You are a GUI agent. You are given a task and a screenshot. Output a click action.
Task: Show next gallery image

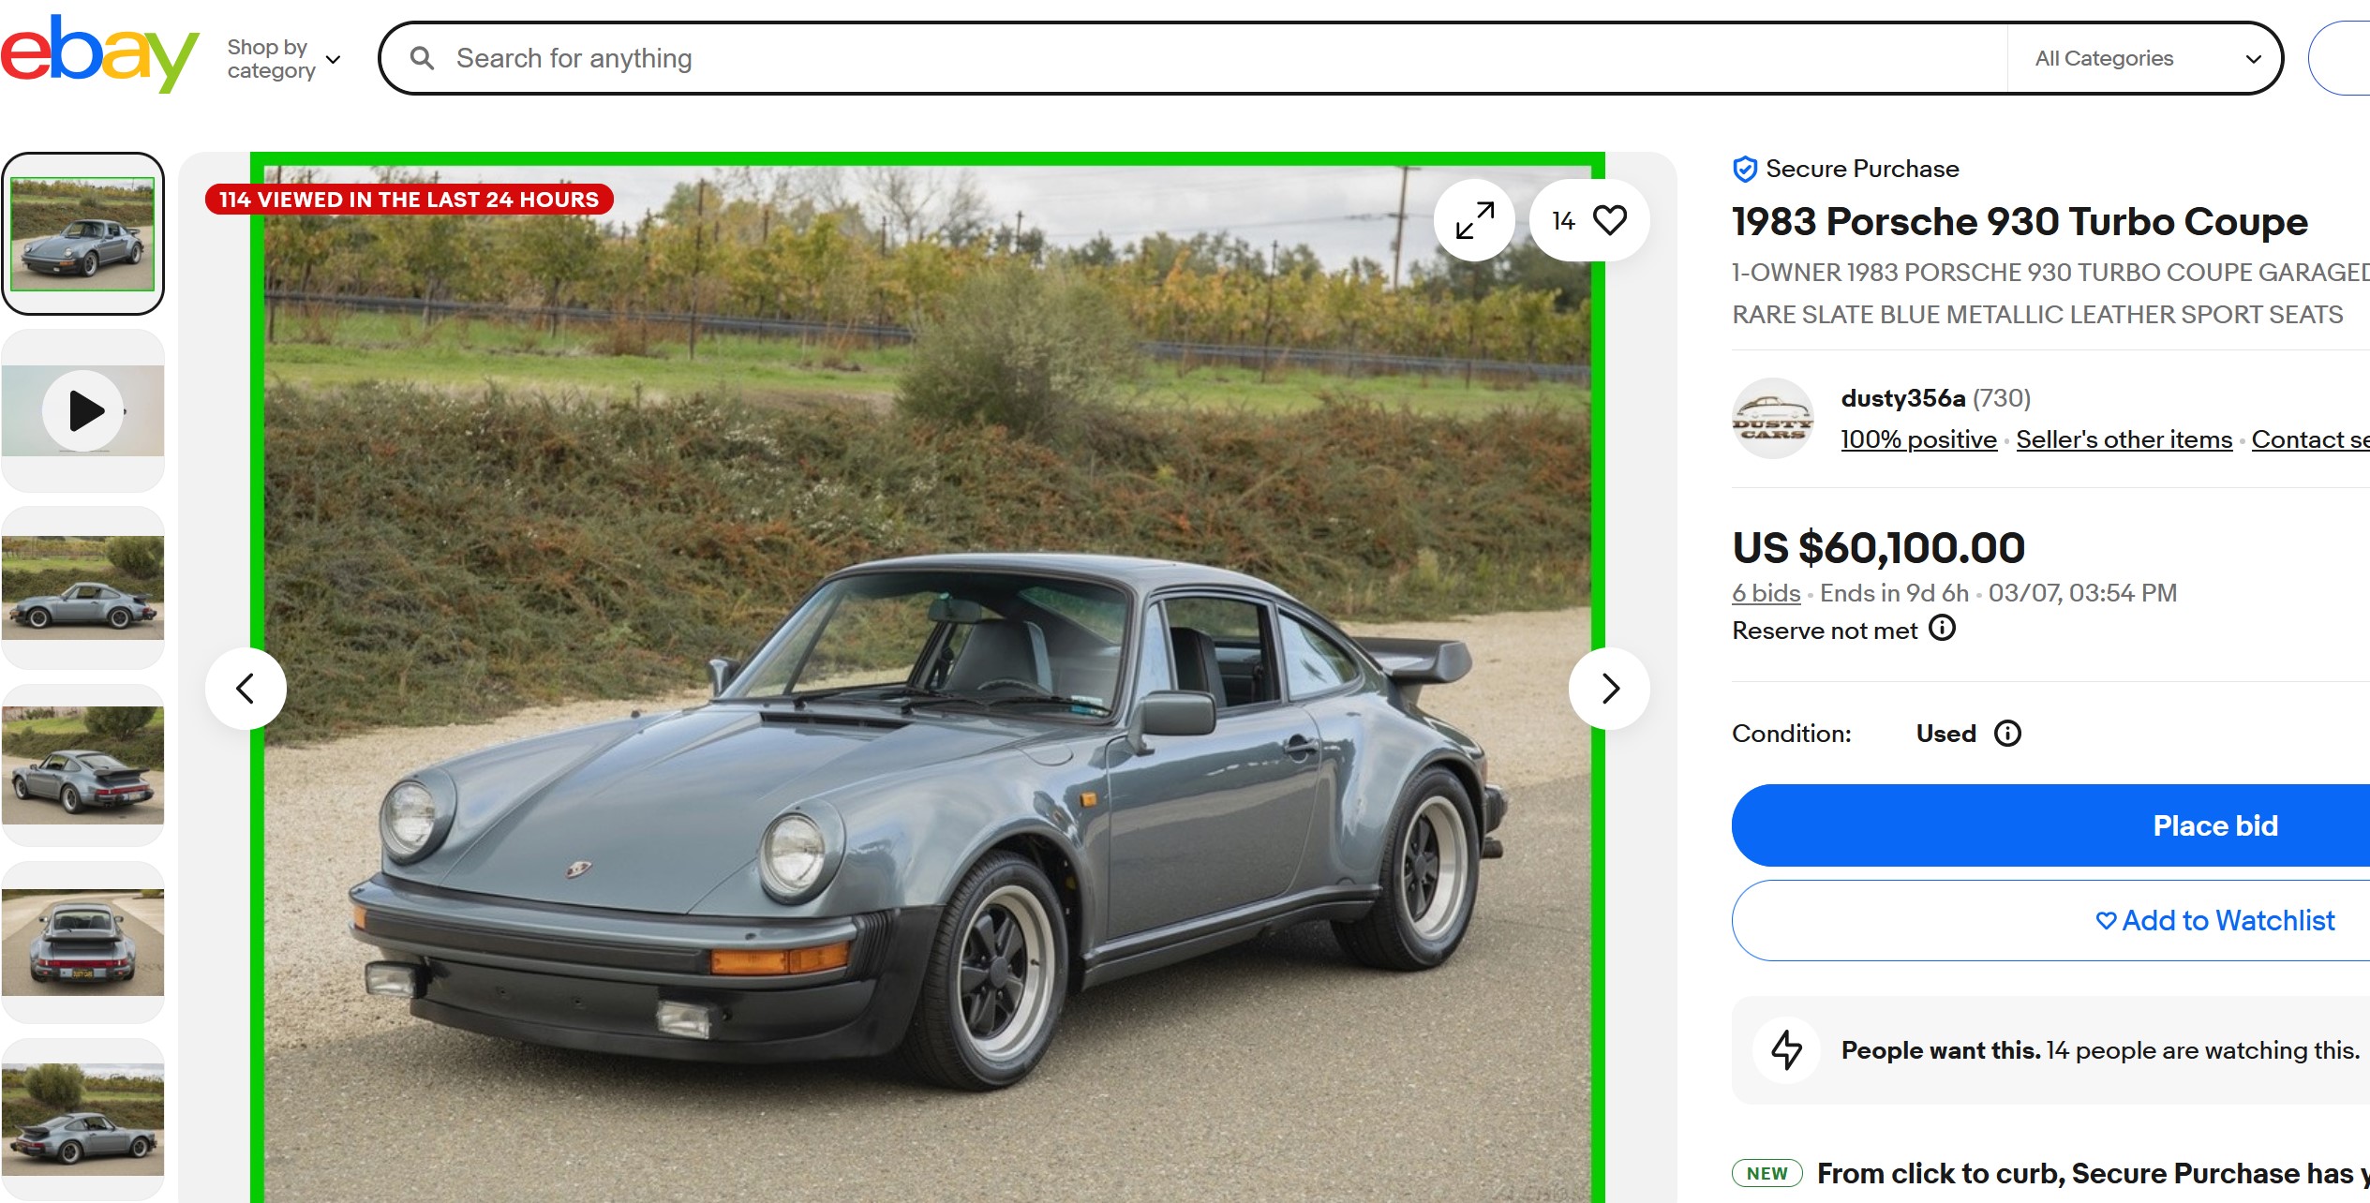(x=1609, y=689)
